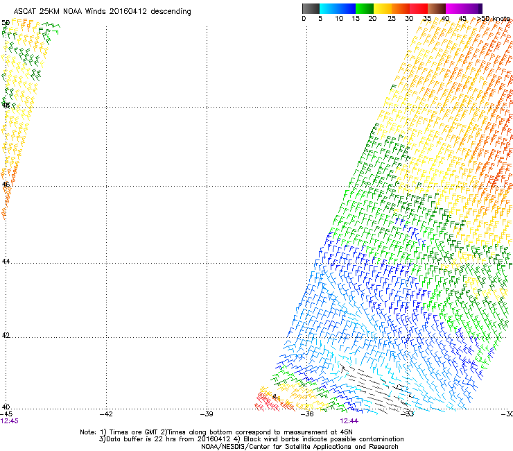Click the latitude '48' axis label
This screenshot has height=451, width=513.
[6, 105]
